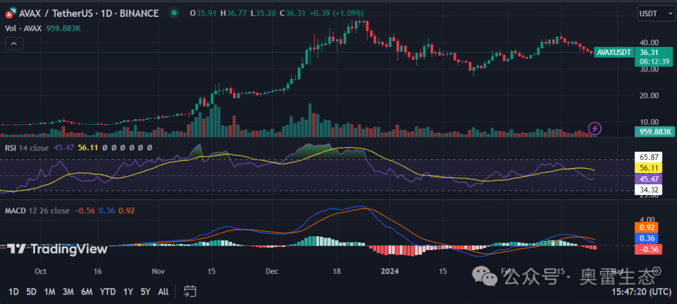Click the purple lightning bolt icon

[x=595, y=128]
